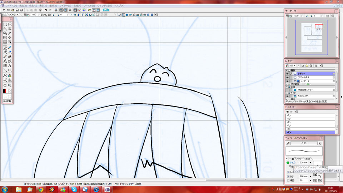Choose the white color swatch
Screen dimensions: 343x193
point(7,91)
